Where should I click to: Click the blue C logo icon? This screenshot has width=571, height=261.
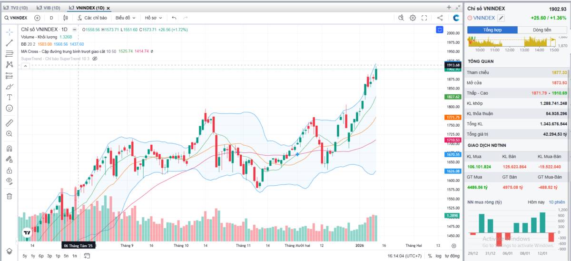pos(456,18)
